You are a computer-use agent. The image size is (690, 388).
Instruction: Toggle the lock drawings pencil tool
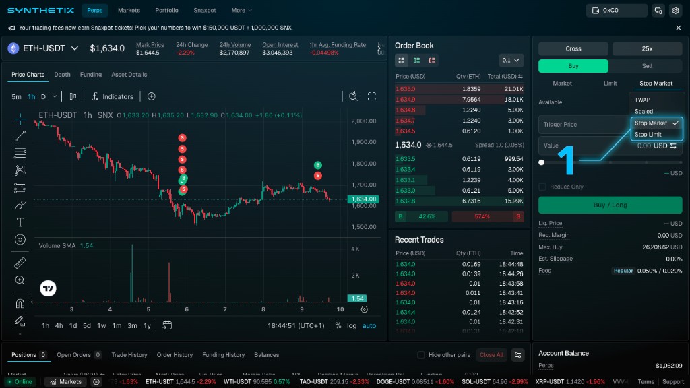20,321
